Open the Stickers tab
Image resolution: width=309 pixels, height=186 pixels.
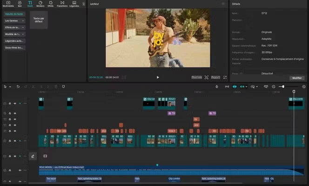[x=40, y=4]
